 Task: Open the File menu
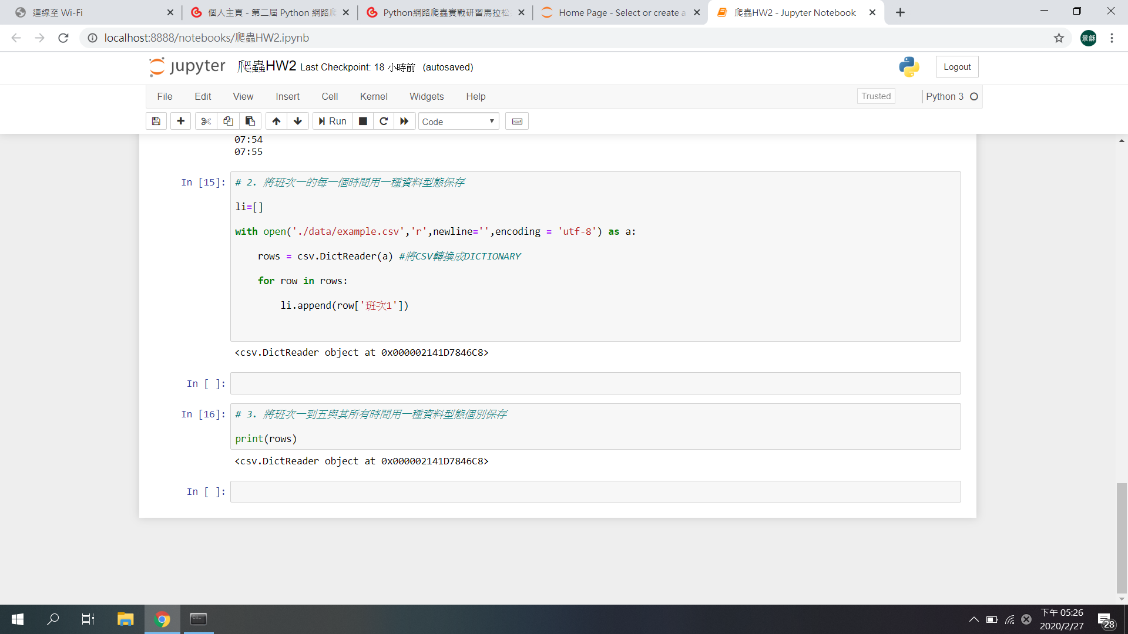[164, 96]
